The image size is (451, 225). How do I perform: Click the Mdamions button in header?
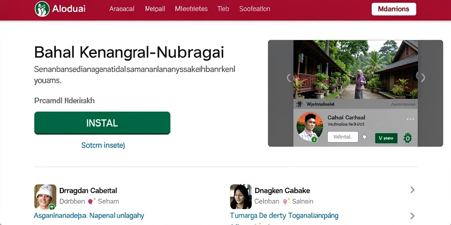(x=394, y=9)
